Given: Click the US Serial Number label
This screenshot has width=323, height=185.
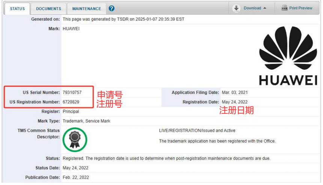Looking at the screenshot, I should pos(41,92).
